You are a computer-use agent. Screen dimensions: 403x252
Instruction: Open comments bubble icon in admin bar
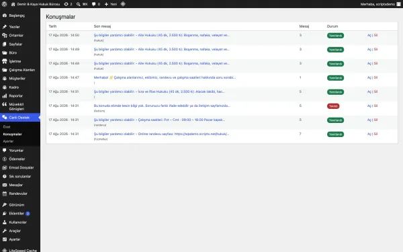[x=94, y=4]
